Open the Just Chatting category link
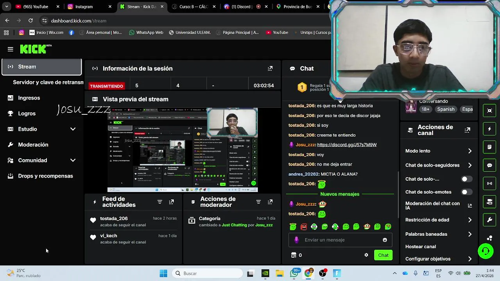 [234, 225]
